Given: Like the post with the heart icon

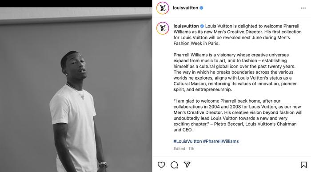Looking at the screenshot, I should pyautogui.click(x=161, y=165).
